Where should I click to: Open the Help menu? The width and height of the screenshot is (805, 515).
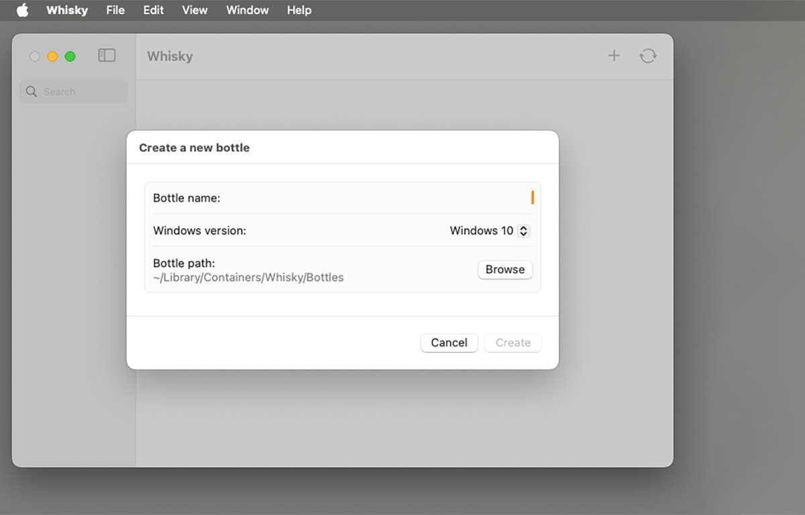[x=299, y=10]
